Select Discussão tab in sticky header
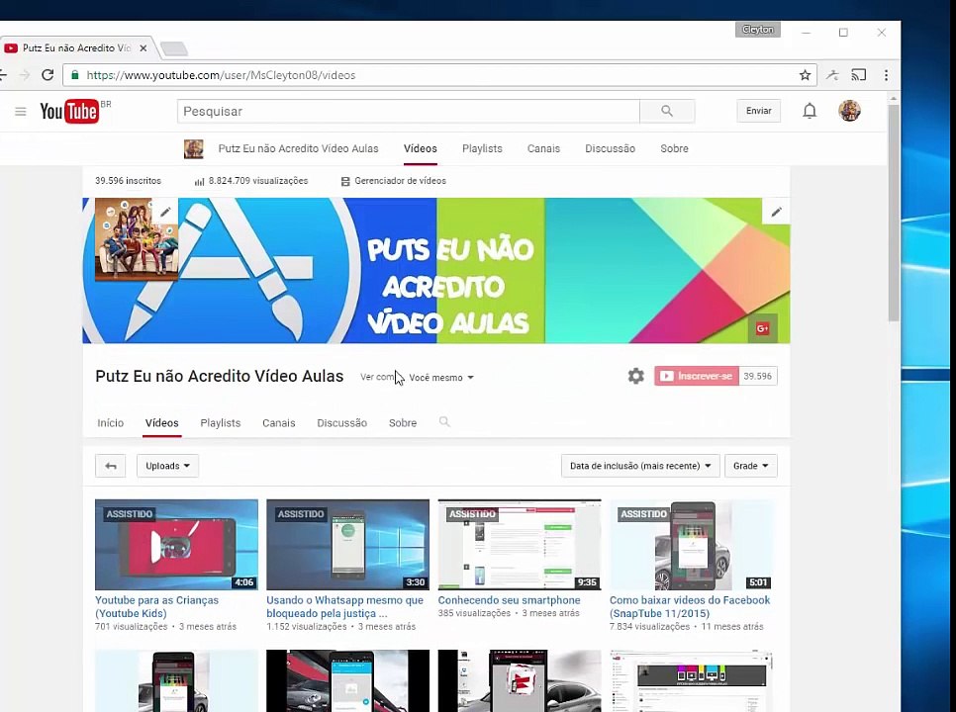The height and width of the screenshot is (712, 956). tap(610, 148)
